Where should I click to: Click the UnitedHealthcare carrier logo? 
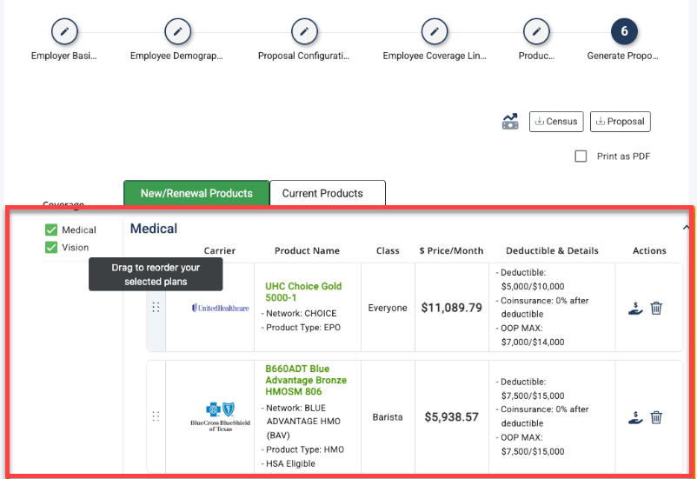220,308
